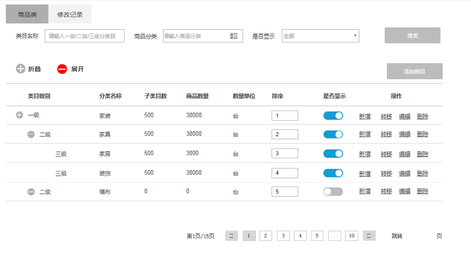The width and height of the screenshot is (471, 273).
Task: Focus the 类目名称 input field
Action: [x=84, y=36]
